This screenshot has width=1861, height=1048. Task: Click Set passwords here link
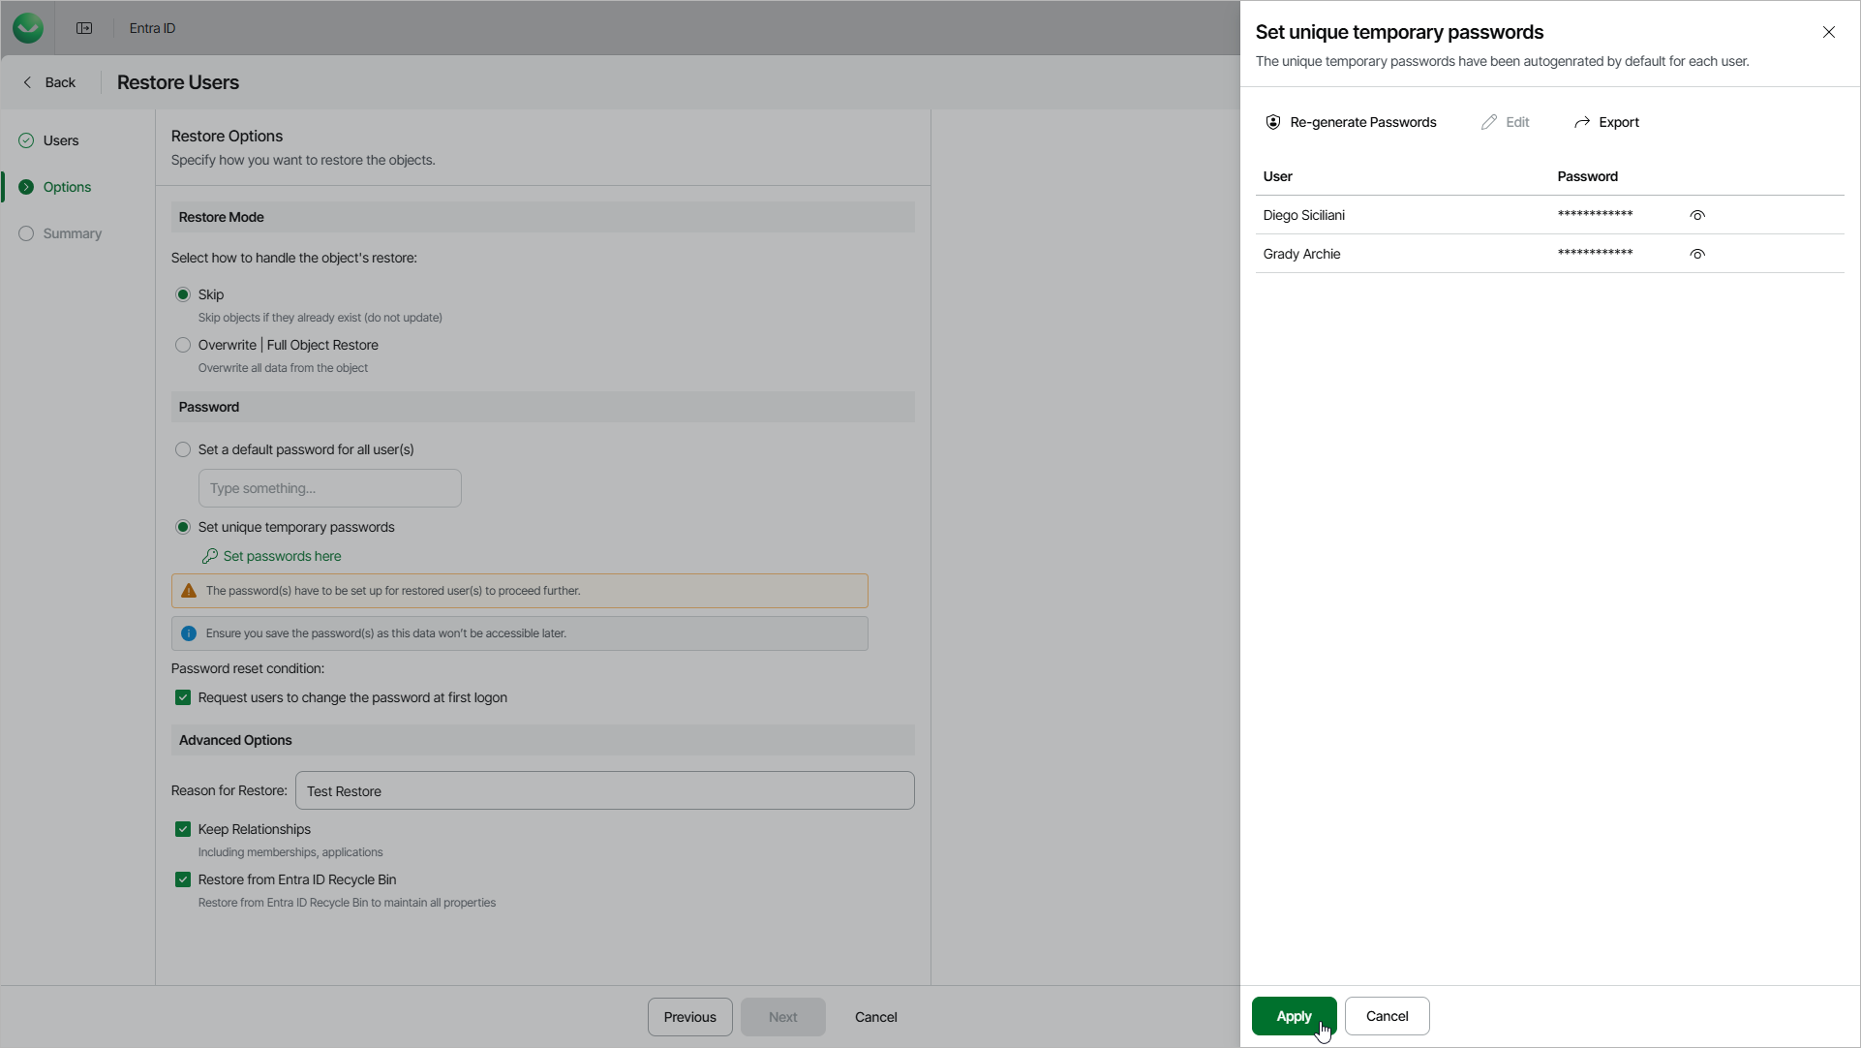tap(282, 556)
